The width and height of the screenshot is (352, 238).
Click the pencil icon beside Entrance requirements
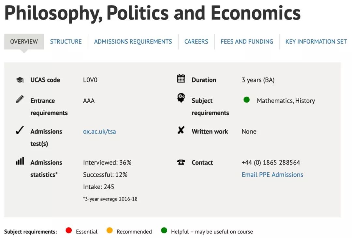point(20,99)
